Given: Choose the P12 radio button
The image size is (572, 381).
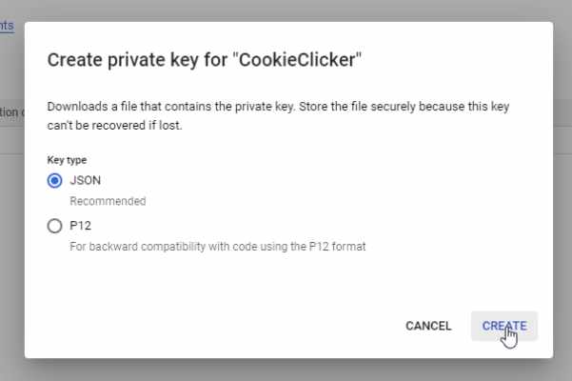Looking at the screenshot, I should (54, 226).
